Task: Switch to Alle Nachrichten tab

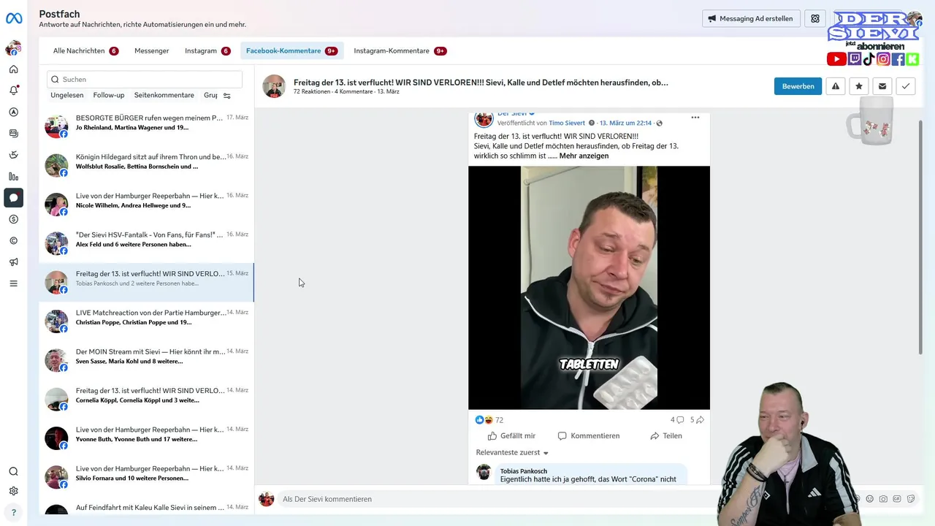Action: click(85, 51)
